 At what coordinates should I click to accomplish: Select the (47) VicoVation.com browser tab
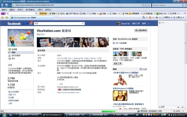coord(32,18)
